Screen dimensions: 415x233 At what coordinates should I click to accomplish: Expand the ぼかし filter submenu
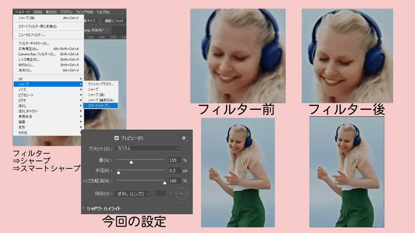pos(48,106)
